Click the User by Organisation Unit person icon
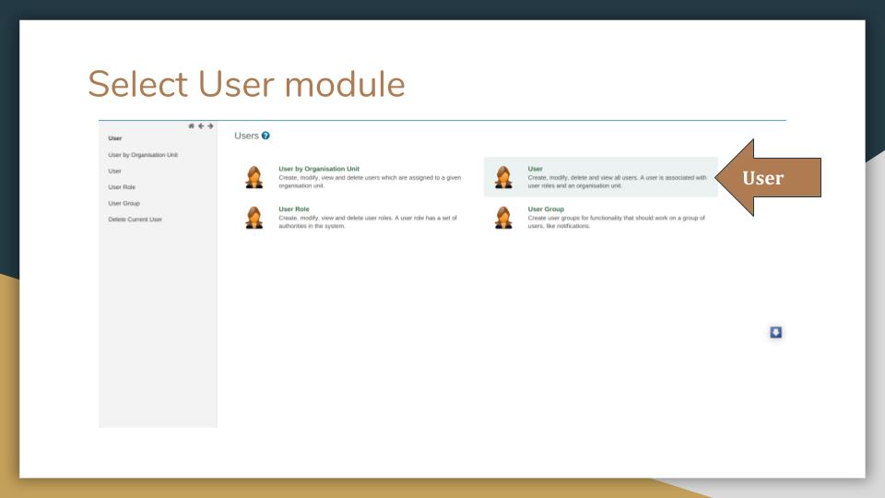Screen dimensions: 885x498 pyautogui.click(x=254, y=177)
